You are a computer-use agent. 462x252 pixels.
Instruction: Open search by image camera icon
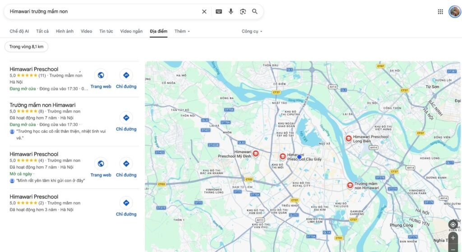[243, 11]
